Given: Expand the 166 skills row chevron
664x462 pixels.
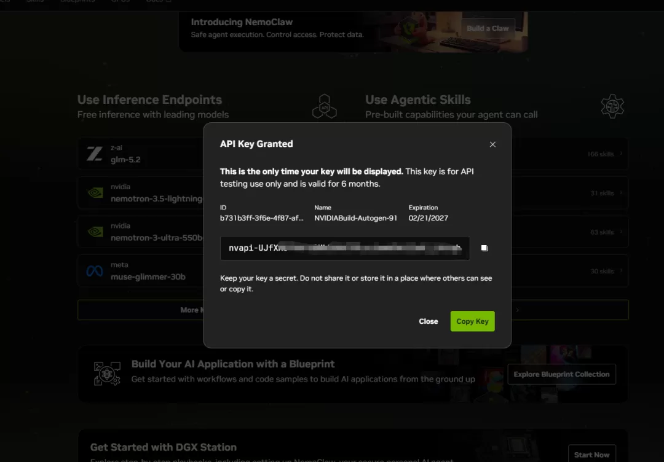Looking at the screenshot, I should click(621, 154).
